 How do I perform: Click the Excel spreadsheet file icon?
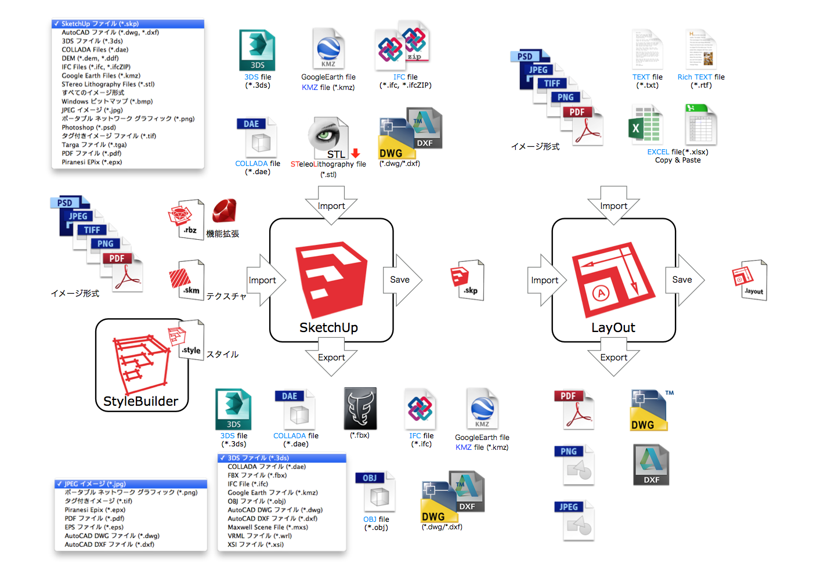645,124
